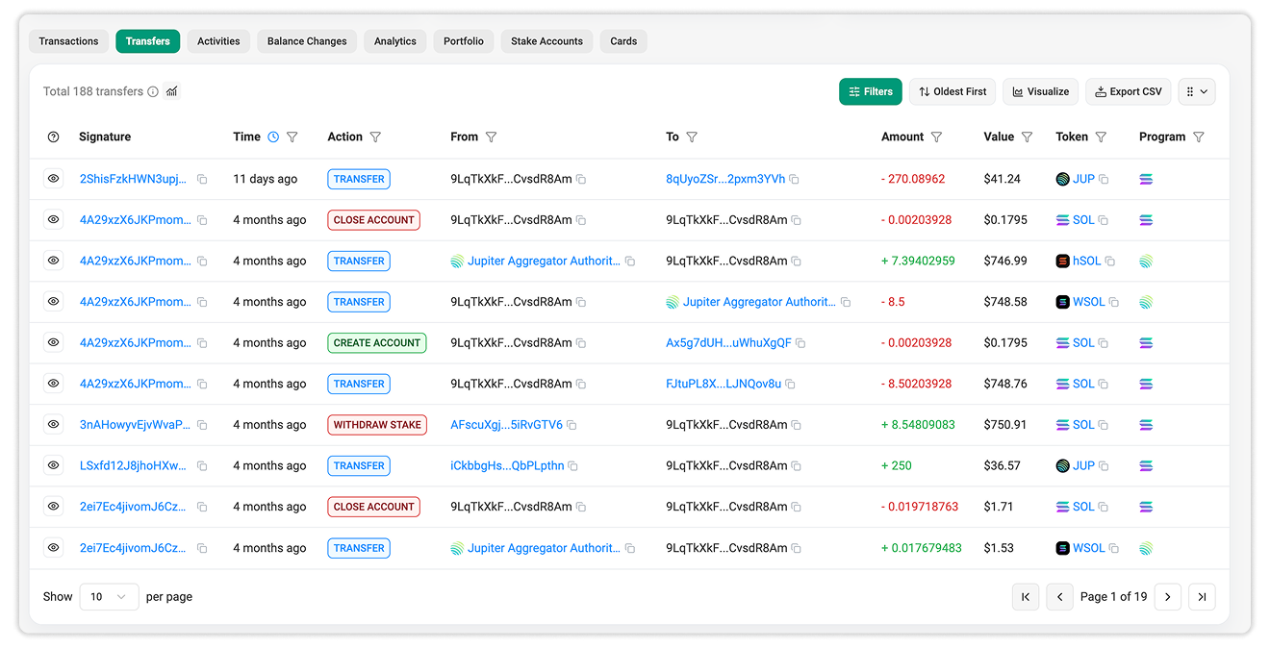Open the Amount column filter
Viewport: 1270px width, 648px height.
[x=936, y=137]
